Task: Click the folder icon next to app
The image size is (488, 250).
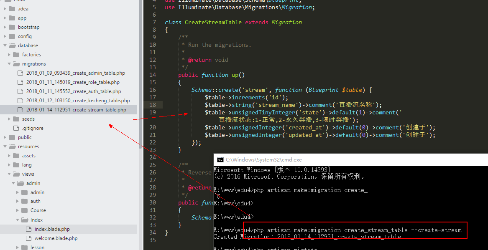Action: (x=12, y=18)
